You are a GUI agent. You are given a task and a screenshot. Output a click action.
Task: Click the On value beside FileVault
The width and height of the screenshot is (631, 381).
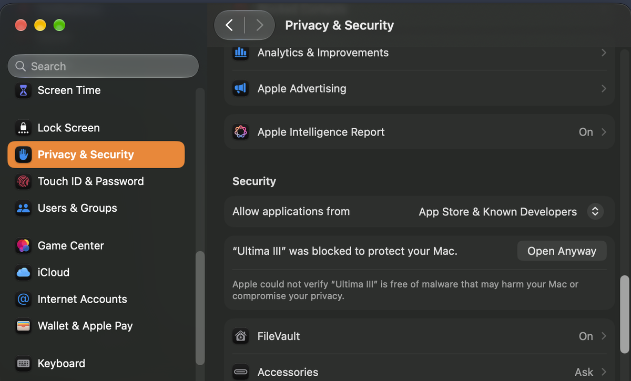586,336
